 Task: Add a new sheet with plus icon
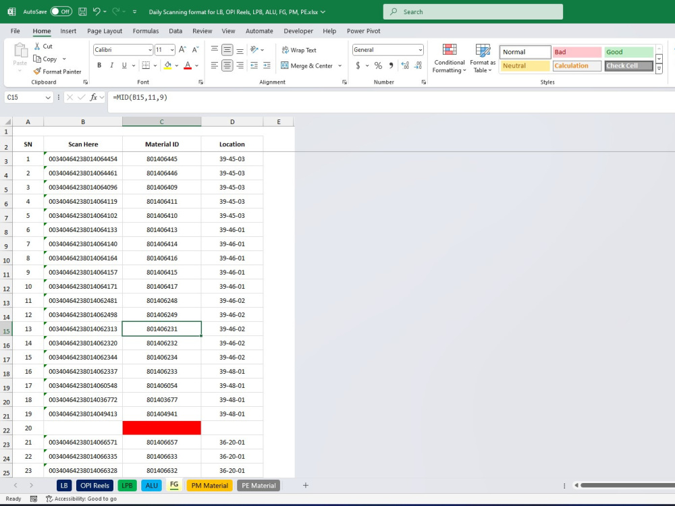click(306, 485)
